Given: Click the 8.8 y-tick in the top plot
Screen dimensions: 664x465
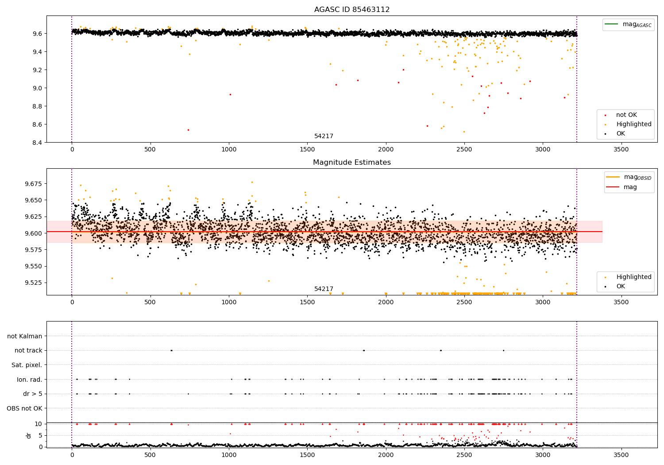Looking at the screenshot, I should (x=37, y=106).
